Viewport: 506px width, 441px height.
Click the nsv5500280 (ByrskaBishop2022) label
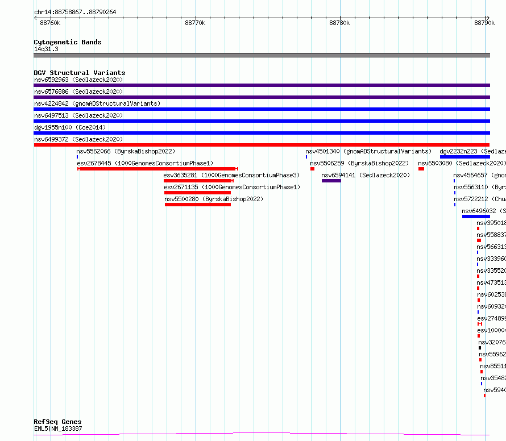tap(214, 199)
